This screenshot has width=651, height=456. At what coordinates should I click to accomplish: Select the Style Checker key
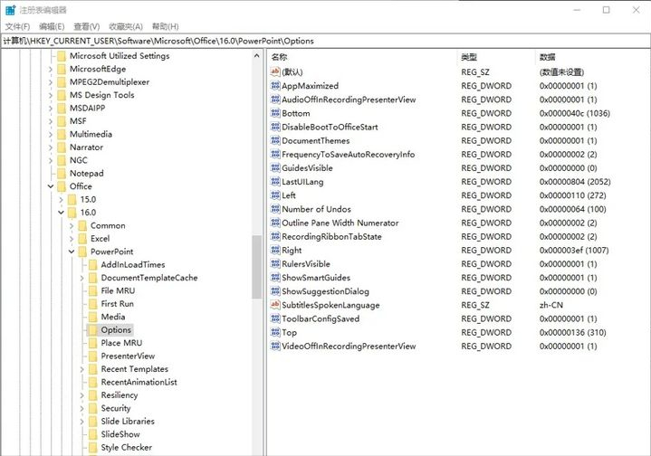click(126, 447)
